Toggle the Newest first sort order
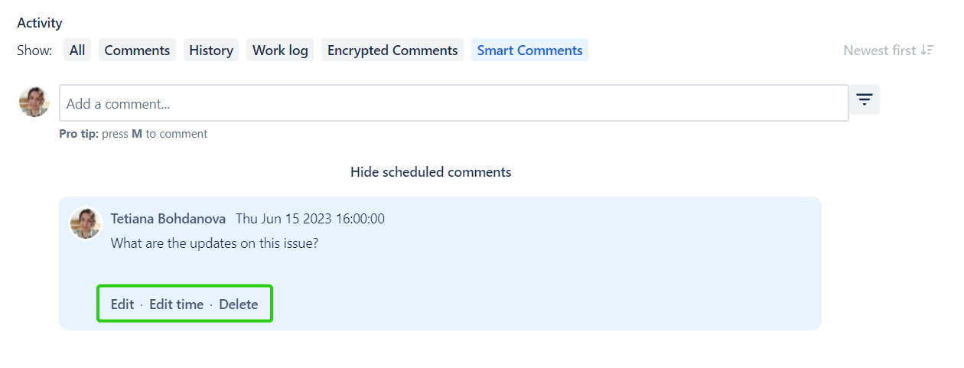Image resolution: width=964 pixels, height=368 pixels. click(x=888, y=50)
